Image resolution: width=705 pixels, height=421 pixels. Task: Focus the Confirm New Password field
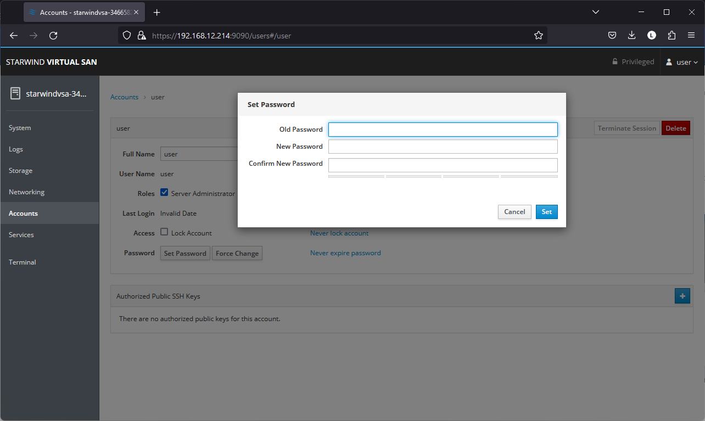(x=443, y=165)
